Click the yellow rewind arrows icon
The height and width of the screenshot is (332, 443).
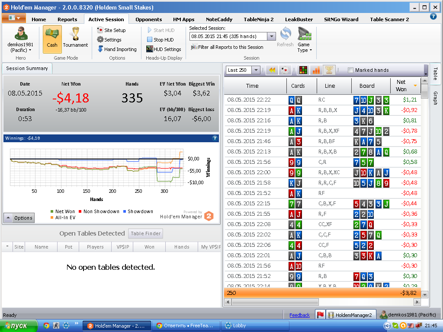point(272,70)
